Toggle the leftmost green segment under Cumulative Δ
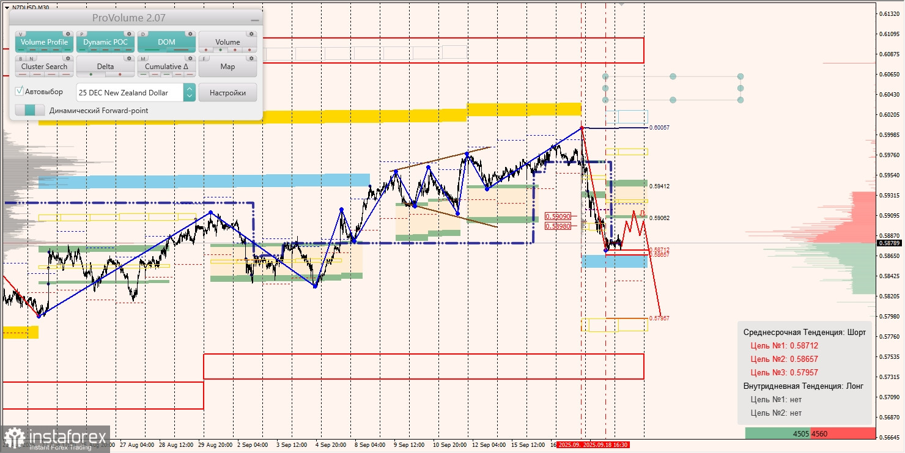 tap(144, 75)
